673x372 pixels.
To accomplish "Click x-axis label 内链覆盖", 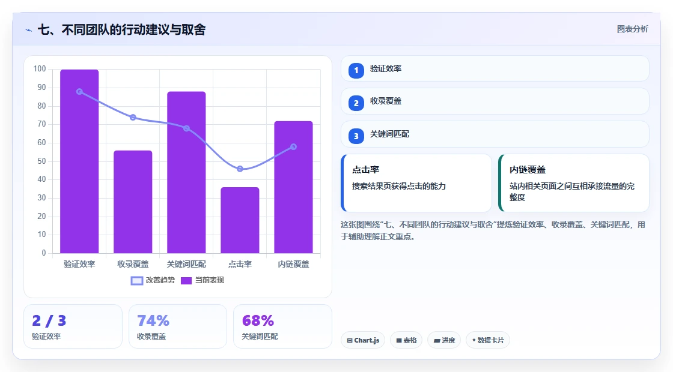I will coord(294,265).
